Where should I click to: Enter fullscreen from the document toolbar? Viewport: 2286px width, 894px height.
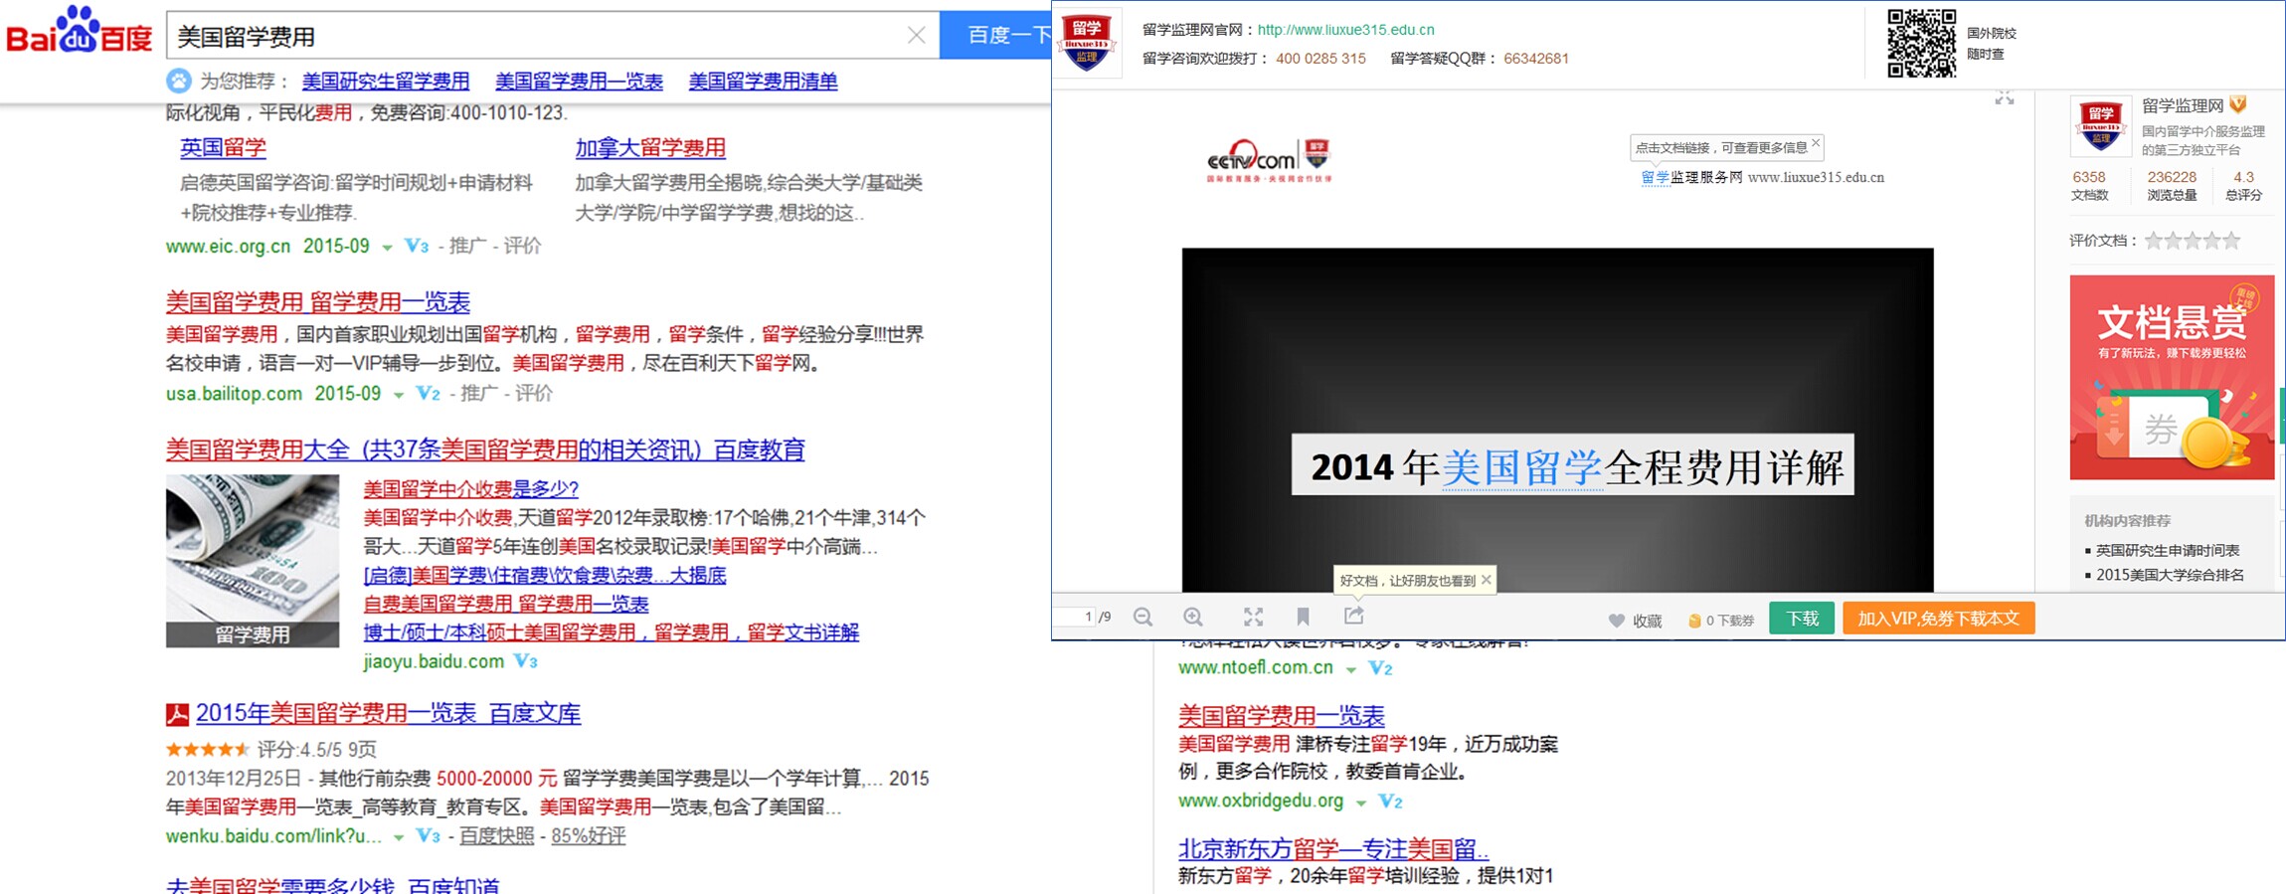[x=1253, y=618]
